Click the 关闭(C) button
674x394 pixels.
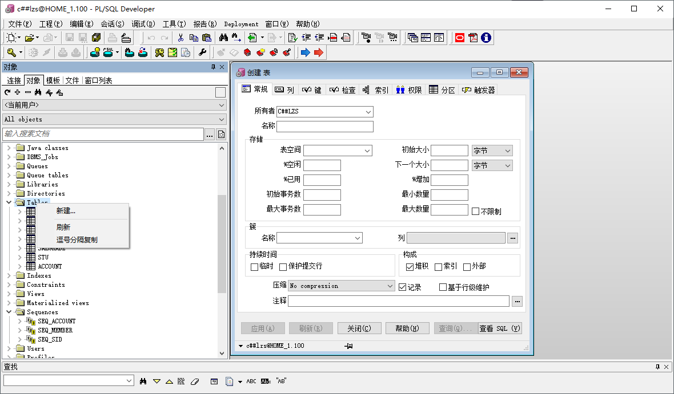click(359, 328)
